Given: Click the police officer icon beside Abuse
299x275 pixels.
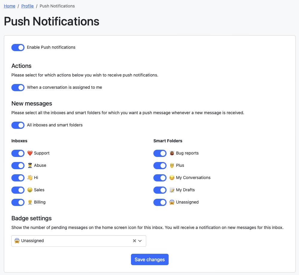Looking at the screenshot, I should pyautogui.click(x=30, y=166).
